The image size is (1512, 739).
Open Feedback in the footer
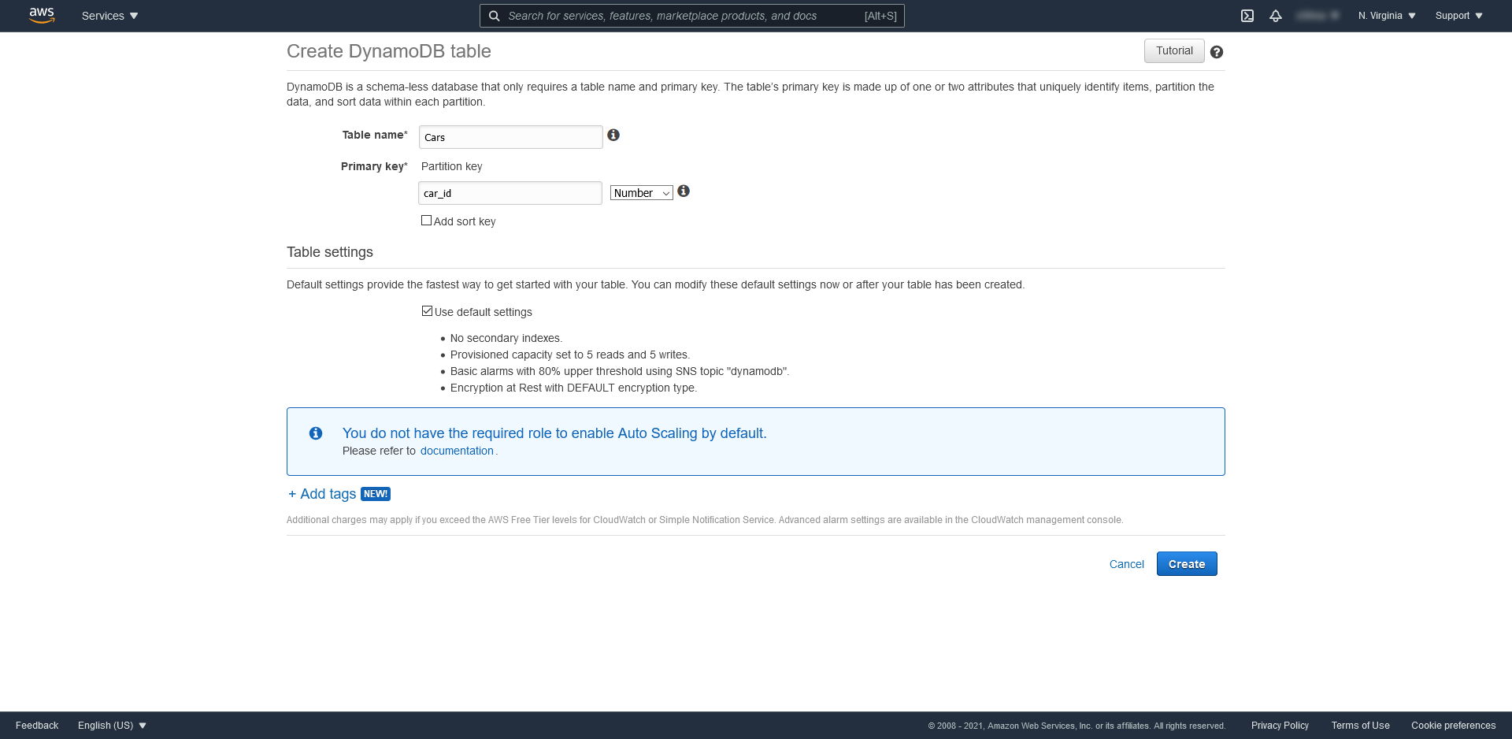point(37,726)
